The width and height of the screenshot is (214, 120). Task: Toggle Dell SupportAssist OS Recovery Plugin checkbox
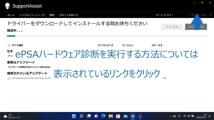9,78
